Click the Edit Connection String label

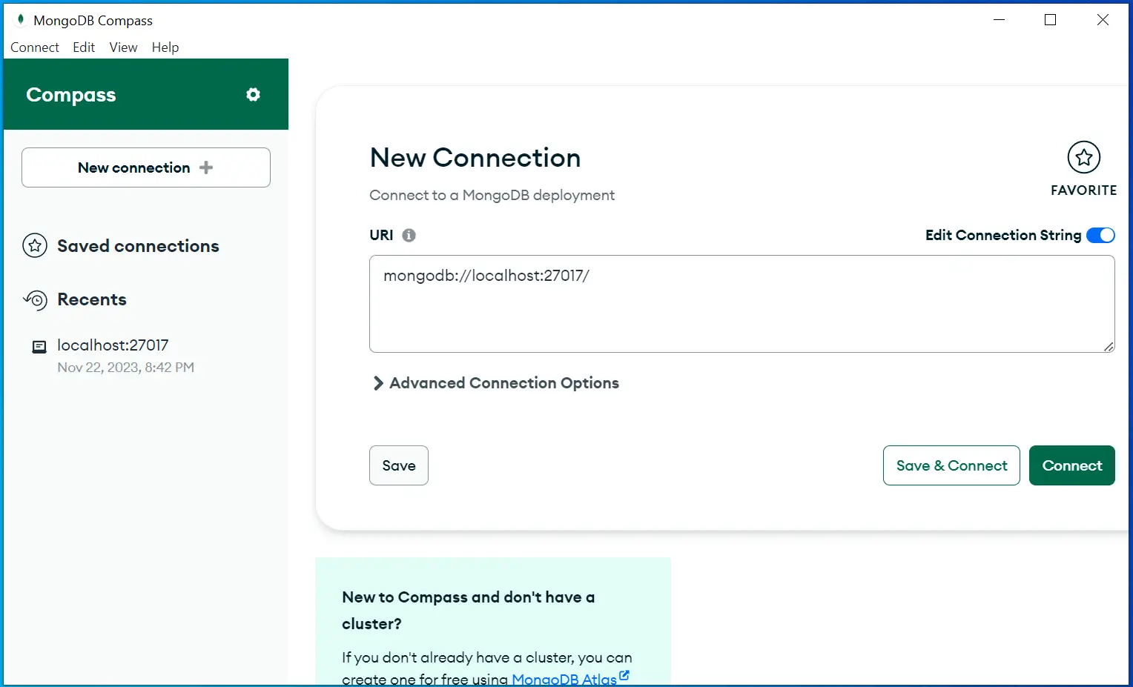point(1003,235)
